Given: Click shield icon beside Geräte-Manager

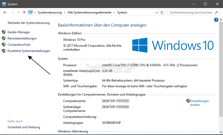Looking at the screenshot, I should click(x=4, y=32).
